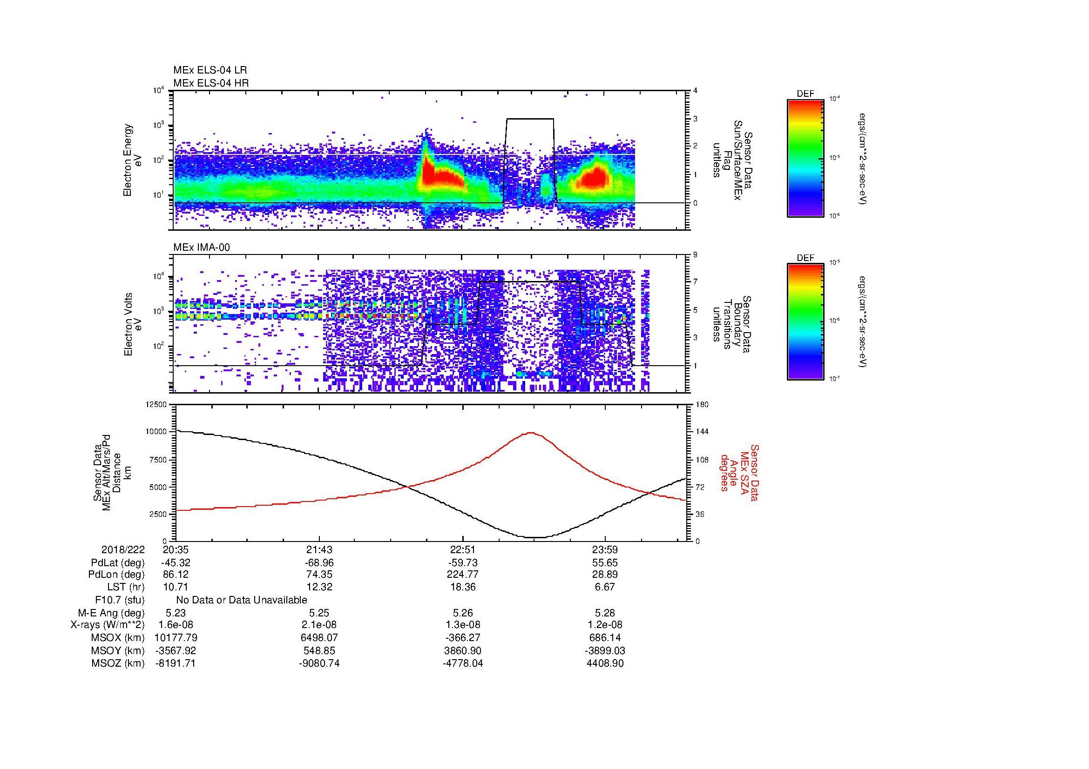Click LST value '18.36'
The width and height of the screenshot is (1089, 769).
tap(462, 587)
